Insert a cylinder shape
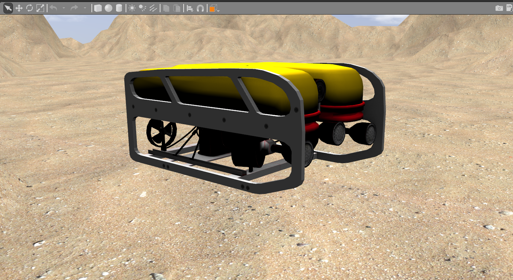Screen dimensions: 513x280 point(119,8)
